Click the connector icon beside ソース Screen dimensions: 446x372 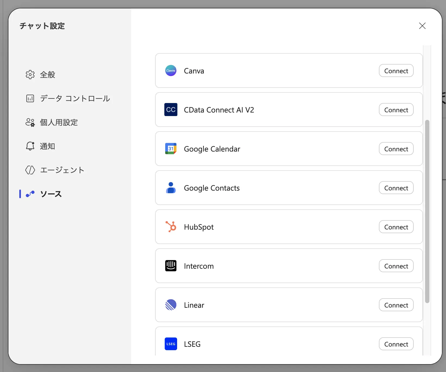tap(30, 194)
